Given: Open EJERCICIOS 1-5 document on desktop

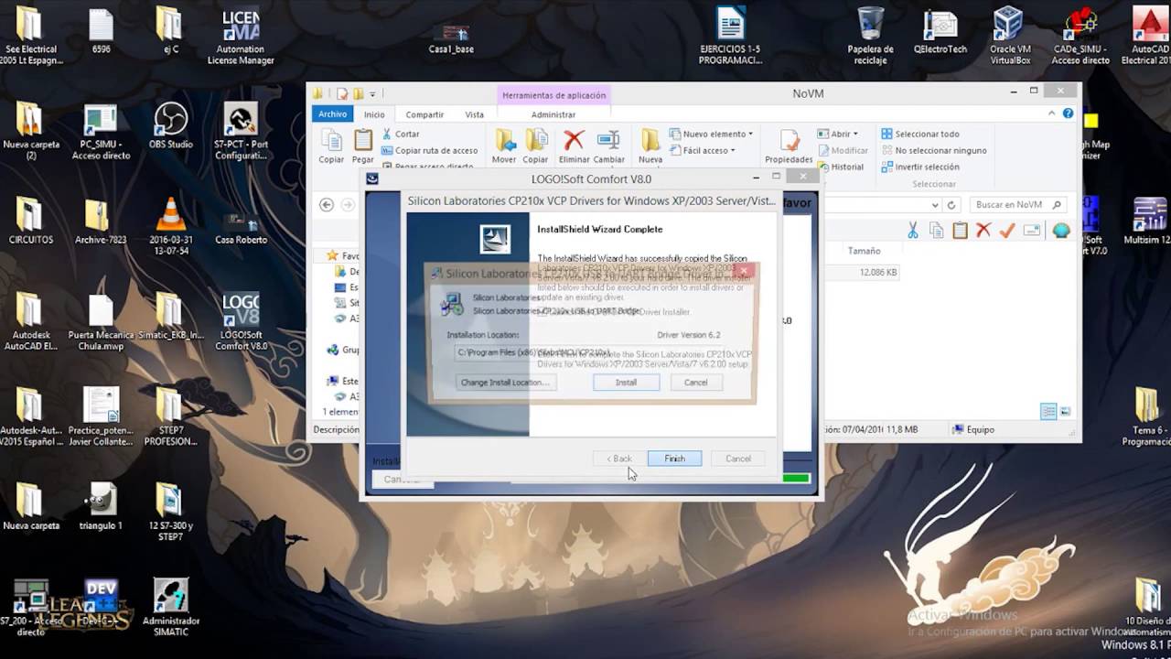Looking at the screenshot, I should [730, 37].
